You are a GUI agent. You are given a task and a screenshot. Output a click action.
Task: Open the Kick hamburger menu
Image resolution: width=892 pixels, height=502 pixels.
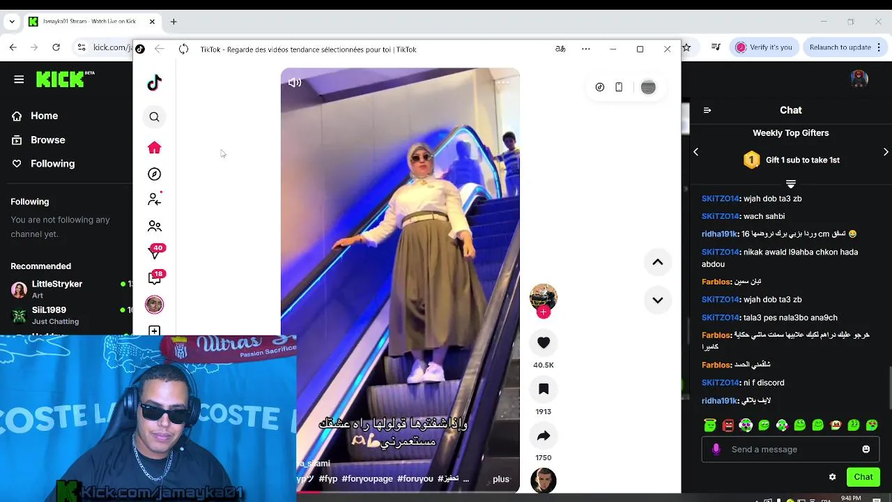(19, 79)
